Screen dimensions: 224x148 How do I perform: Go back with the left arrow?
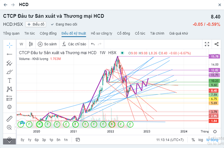[5, 5]
